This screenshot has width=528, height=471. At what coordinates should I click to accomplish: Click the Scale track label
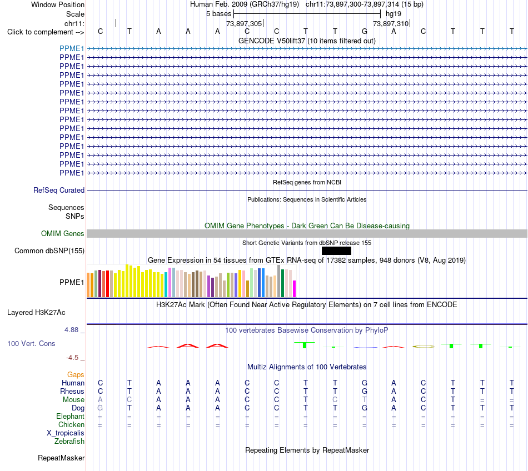click(76, 14)
